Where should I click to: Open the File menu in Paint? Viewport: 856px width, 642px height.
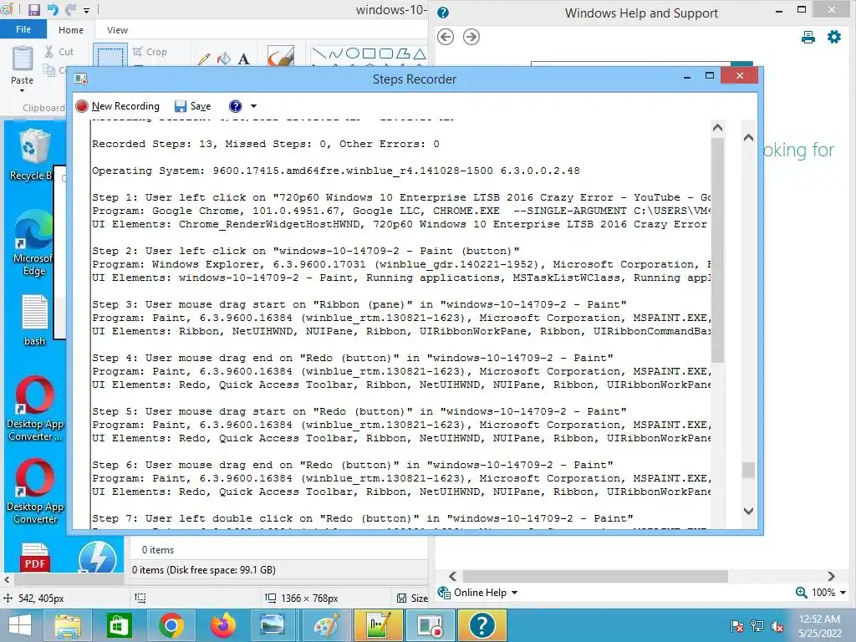23,29
